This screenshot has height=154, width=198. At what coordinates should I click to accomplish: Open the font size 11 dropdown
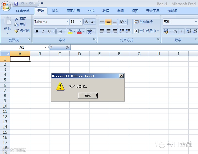[80, 22]
